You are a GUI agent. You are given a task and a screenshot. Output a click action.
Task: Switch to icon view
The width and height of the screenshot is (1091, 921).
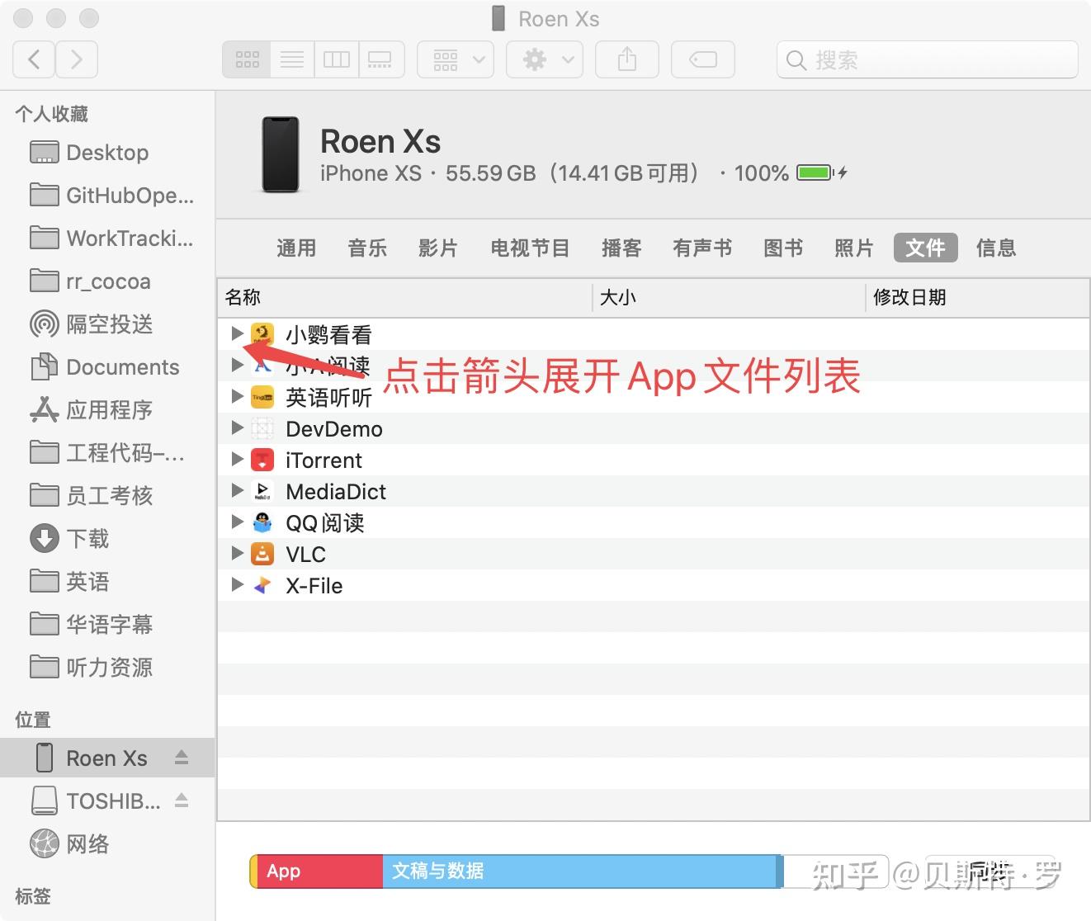[247, 59]
